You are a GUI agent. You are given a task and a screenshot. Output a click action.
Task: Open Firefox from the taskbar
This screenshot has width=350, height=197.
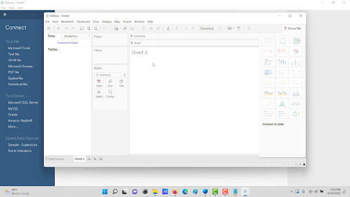pyautogui.click(x=175, y=192)
